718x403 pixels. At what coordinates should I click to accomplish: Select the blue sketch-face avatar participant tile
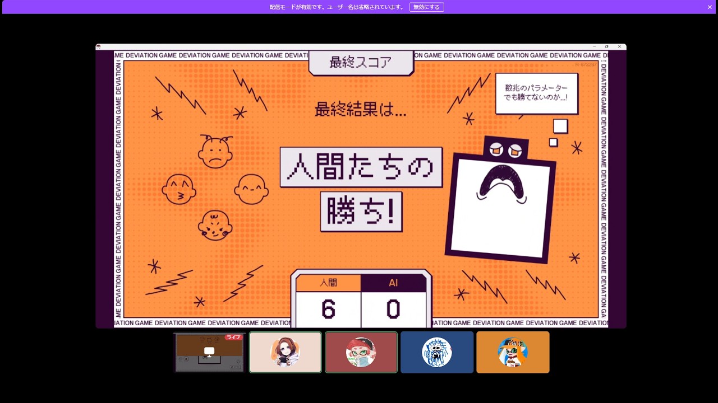point(437,352)
